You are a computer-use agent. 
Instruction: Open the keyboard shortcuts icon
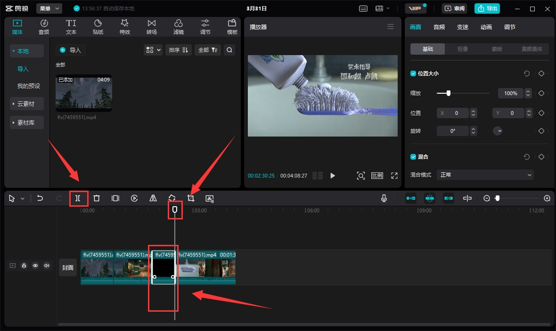coord(363,8)
